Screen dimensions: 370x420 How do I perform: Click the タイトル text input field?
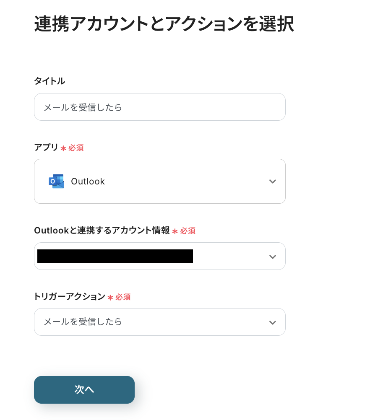(x=159, y=107)
